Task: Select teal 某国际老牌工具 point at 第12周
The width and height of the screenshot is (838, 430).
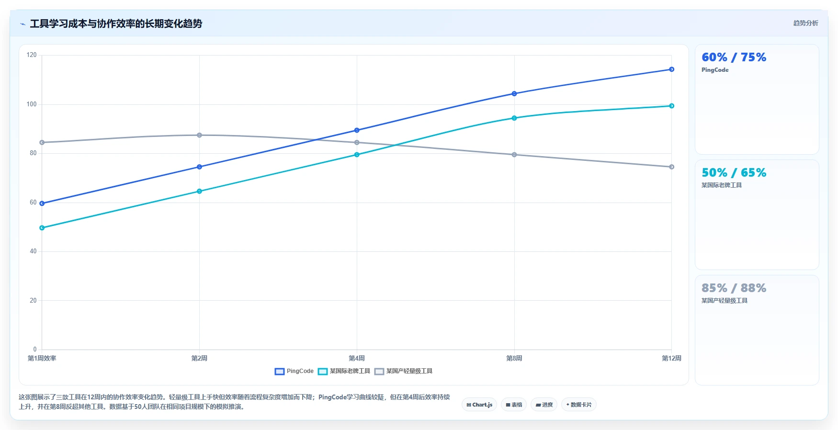Action: click(671, 106)
